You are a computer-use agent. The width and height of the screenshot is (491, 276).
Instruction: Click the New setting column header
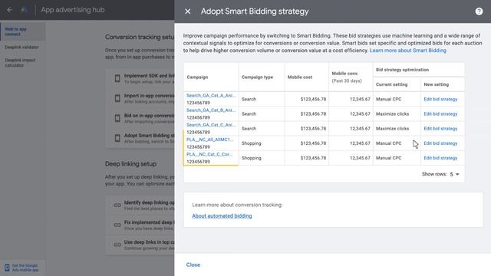point(437,84)
